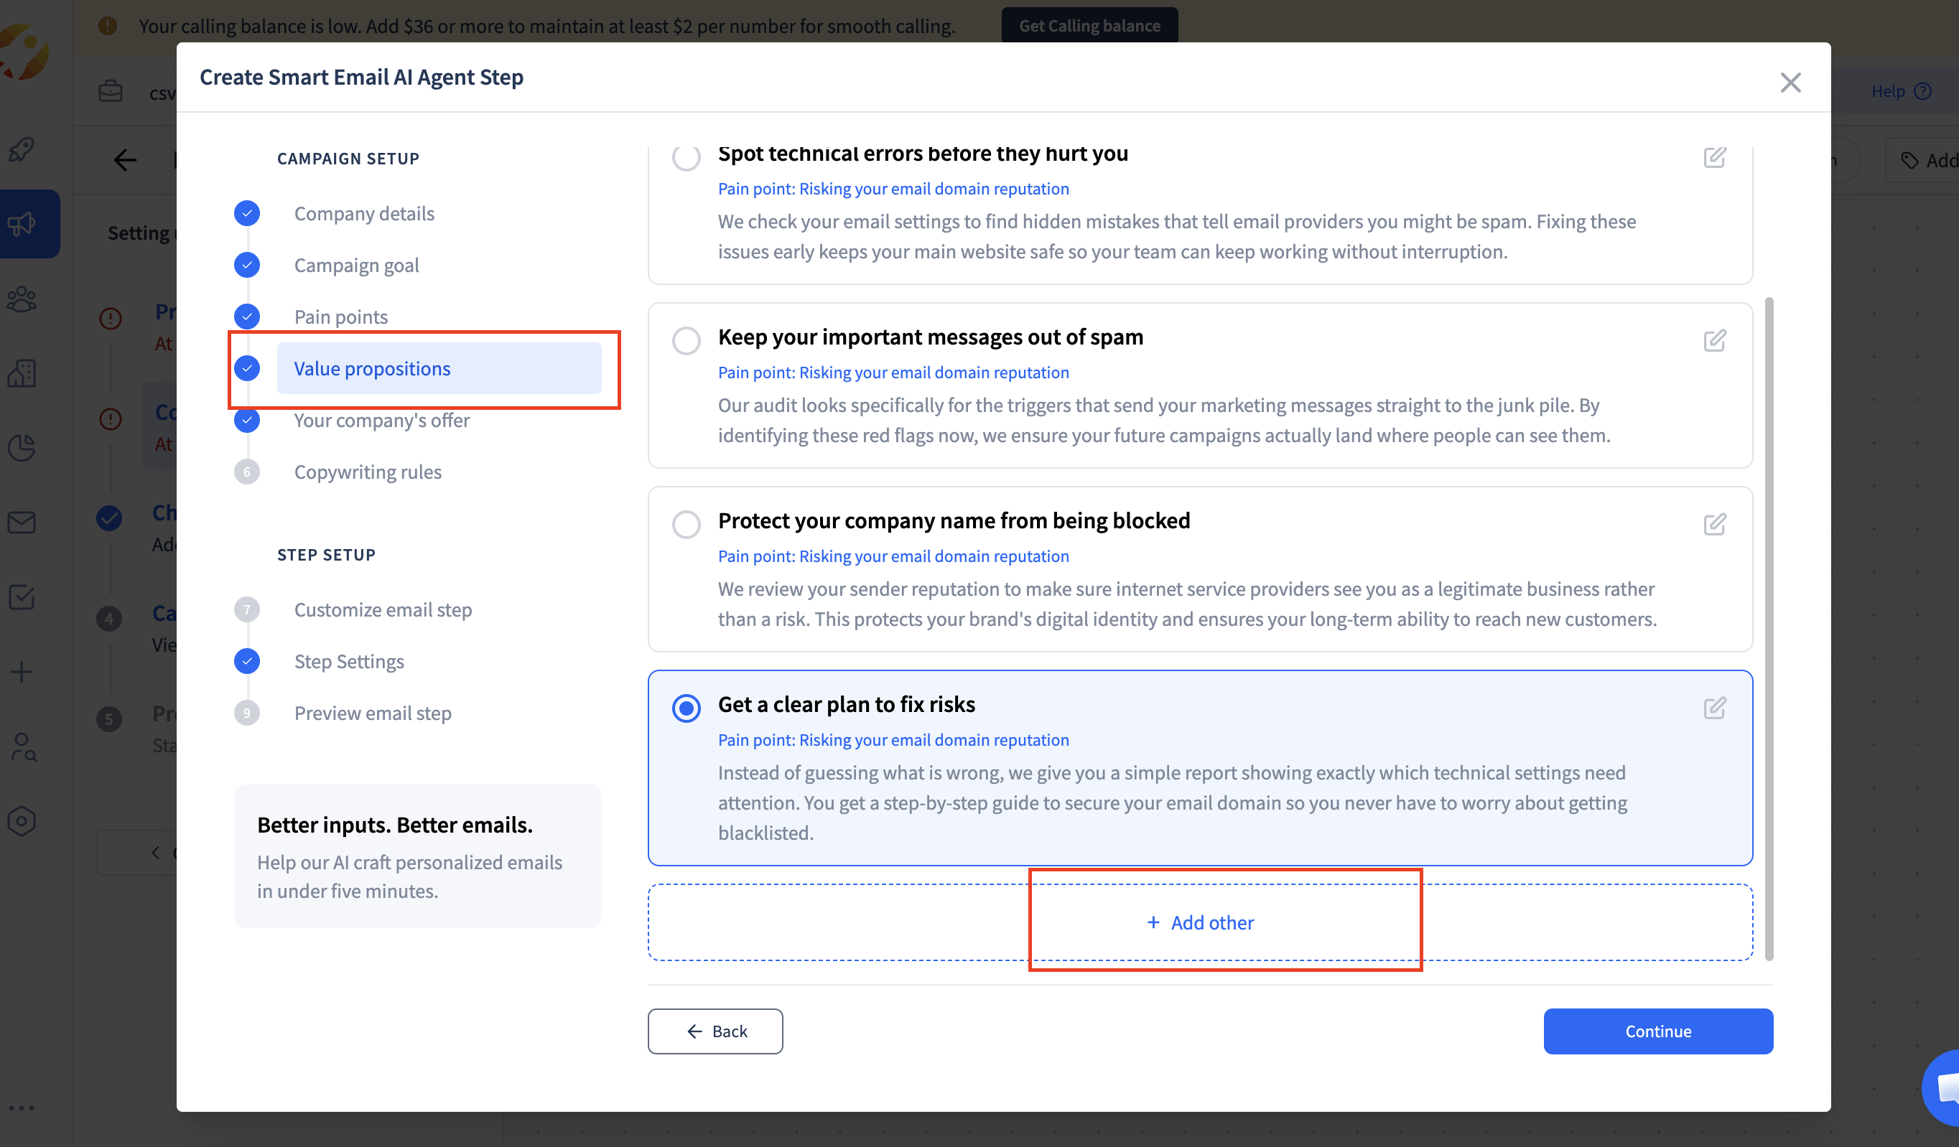Open the Copywriting rules step
Viewport: 1959px width, 1147px height.
[367, 472]
